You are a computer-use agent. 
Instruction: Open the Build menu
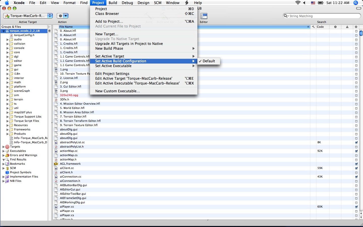113,3
